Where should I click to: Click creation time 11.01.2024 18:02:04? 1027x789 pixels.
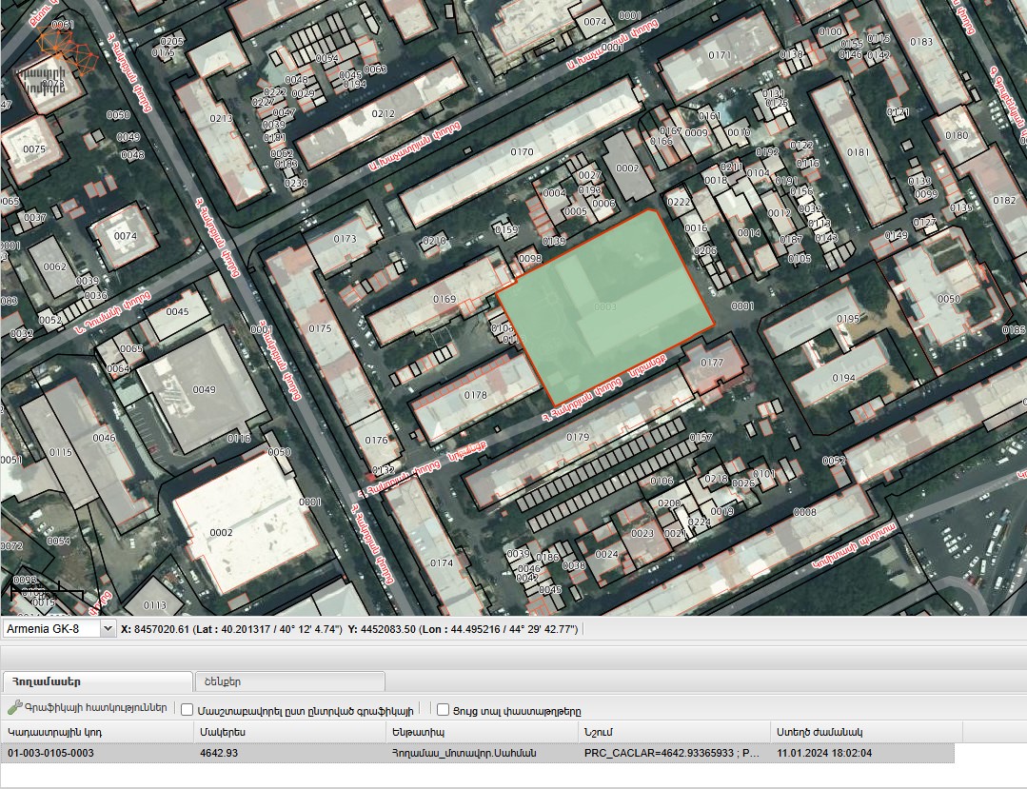tap(824, 753)
